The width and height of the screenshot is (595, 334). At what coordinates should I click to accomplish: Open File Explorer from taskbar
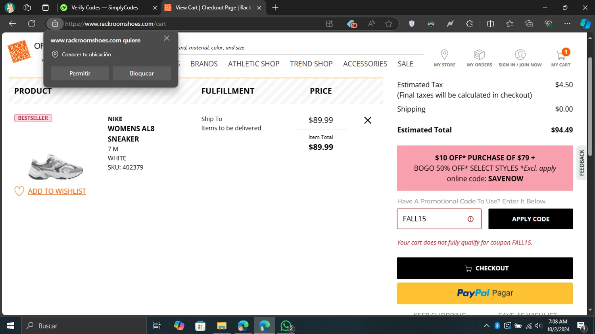(x=222, y=326)
